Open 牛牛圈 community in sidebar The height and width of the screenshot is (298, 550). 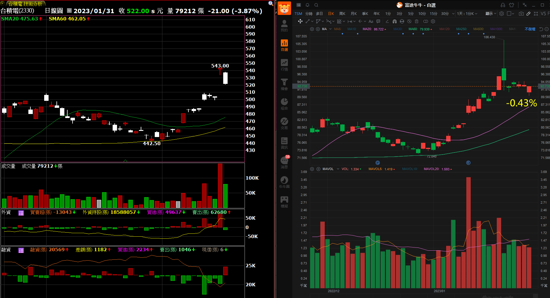(284, 182)
